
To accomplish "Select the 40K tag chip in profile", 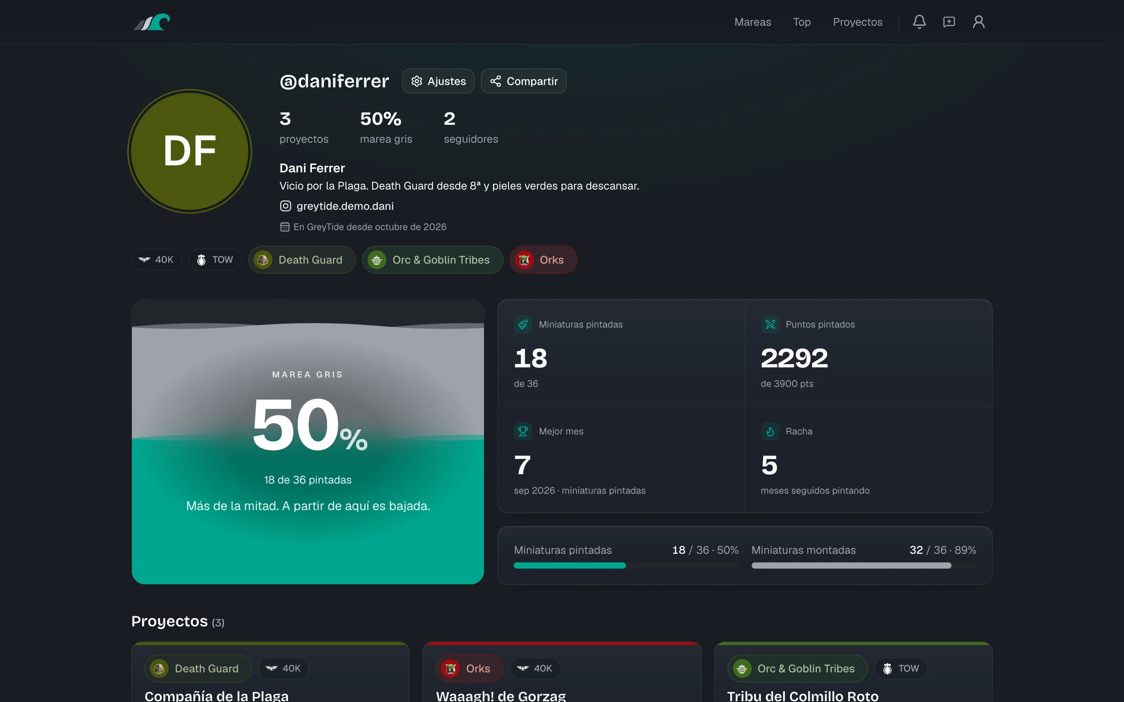I will [157, 259].
